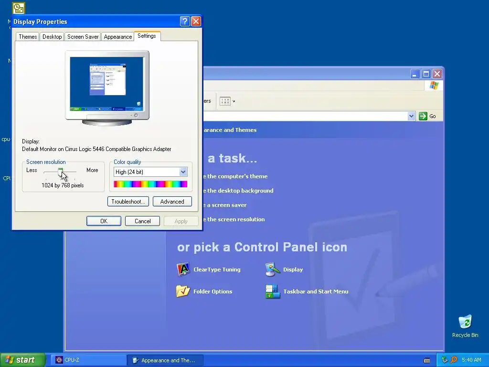Click Appearance and Themes taskbar button

click(x=165, y=360)
